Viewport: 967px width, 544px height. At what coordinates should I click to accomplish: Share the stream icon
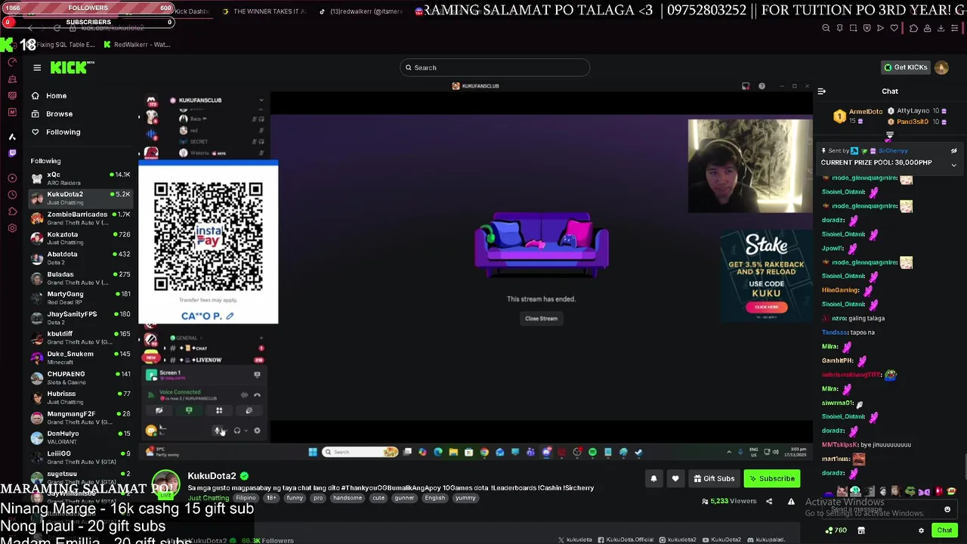coord(769,502)
